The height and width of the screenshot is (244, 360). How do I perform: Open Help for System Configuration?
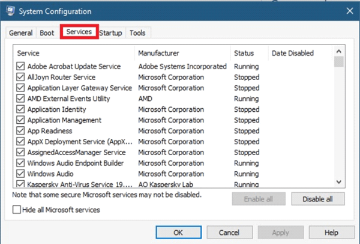331,233
